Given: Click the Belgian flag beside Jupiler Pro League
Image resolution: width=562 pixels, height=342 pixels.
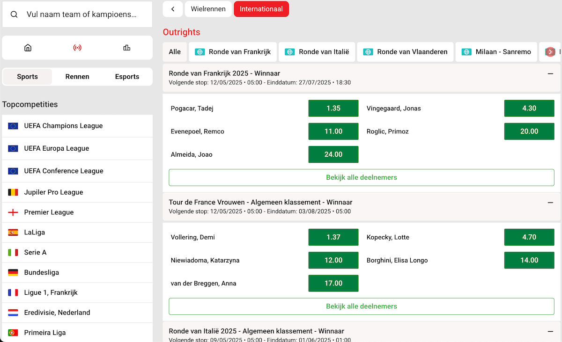Looking at the screenshot, I should tap(12, 192).
